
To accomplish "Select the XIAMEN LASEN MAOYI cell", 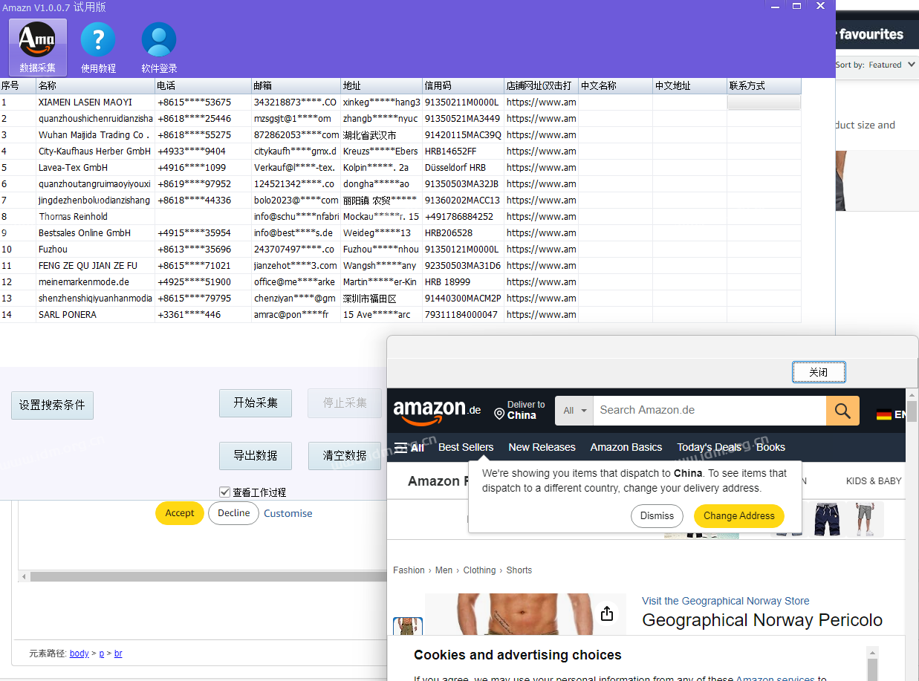I will (96, 102).
